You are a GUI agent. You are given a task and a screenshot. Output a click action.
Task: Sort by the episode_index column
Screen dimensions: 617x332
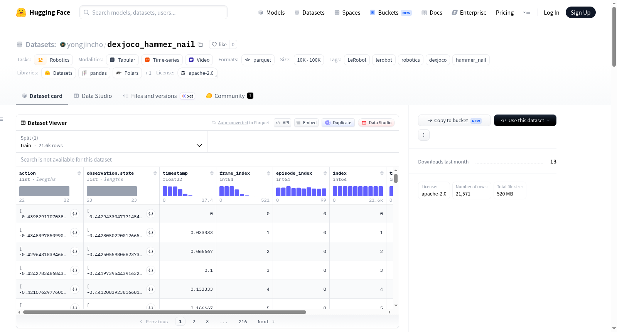coord(325,173)
